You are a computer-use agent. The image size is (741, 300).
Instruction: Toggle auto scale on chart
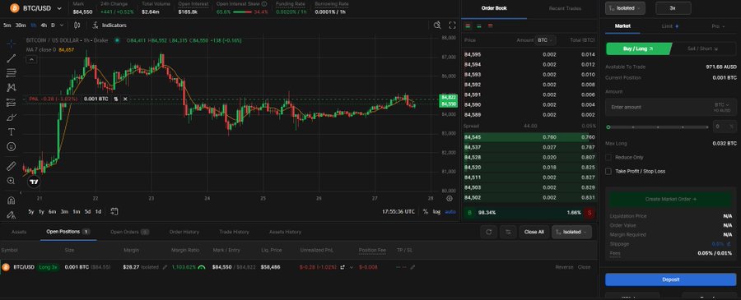pyautogui.click(x=450, y=212)
